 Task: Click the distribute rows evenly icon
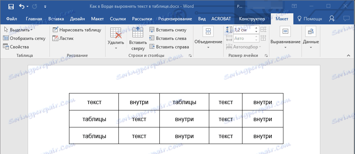263,30
